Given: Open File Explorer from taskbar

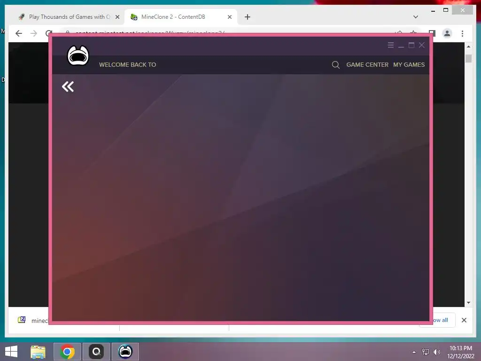Looking at the screenshot, I should [38, 352].
